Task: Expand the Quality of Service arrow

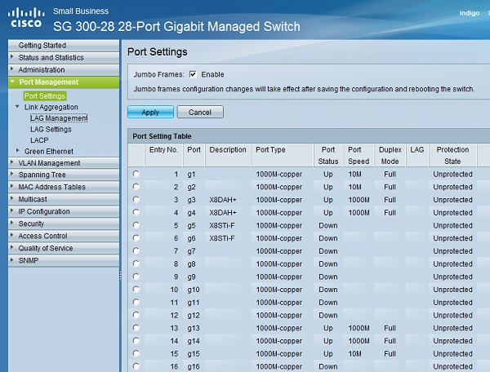Action: [12, 247]
